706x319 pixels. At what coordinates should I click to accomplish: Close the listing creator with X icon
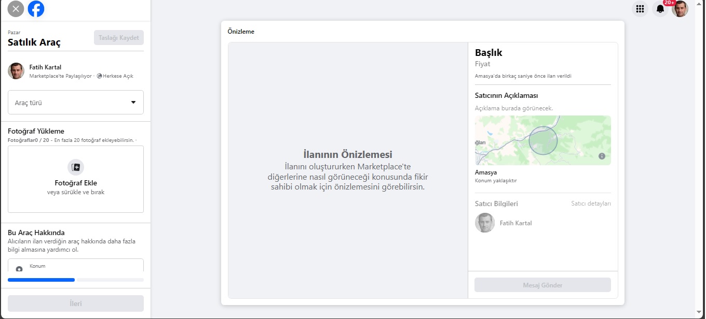pos(16,9)
